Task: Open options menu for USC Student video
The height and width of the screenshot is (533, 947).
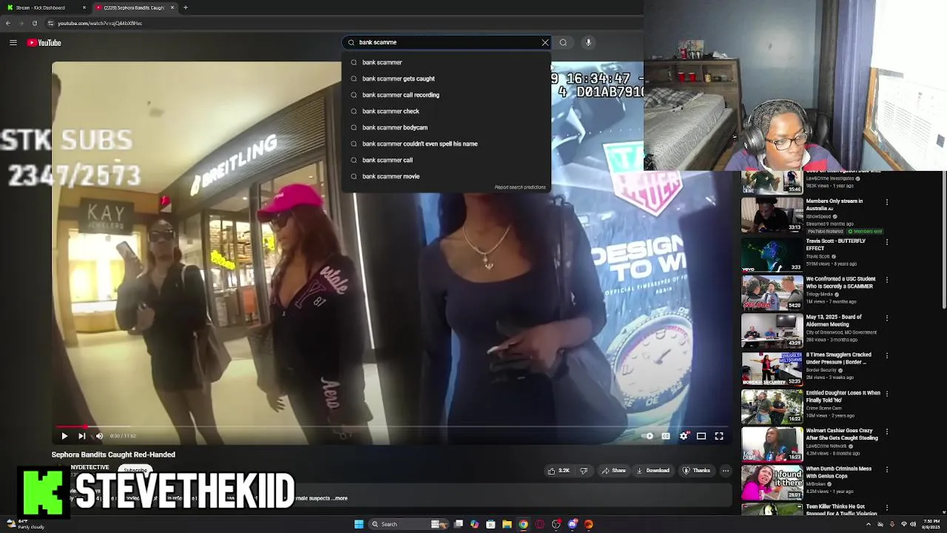Action: pyautogui.click(x=886, y=280)
